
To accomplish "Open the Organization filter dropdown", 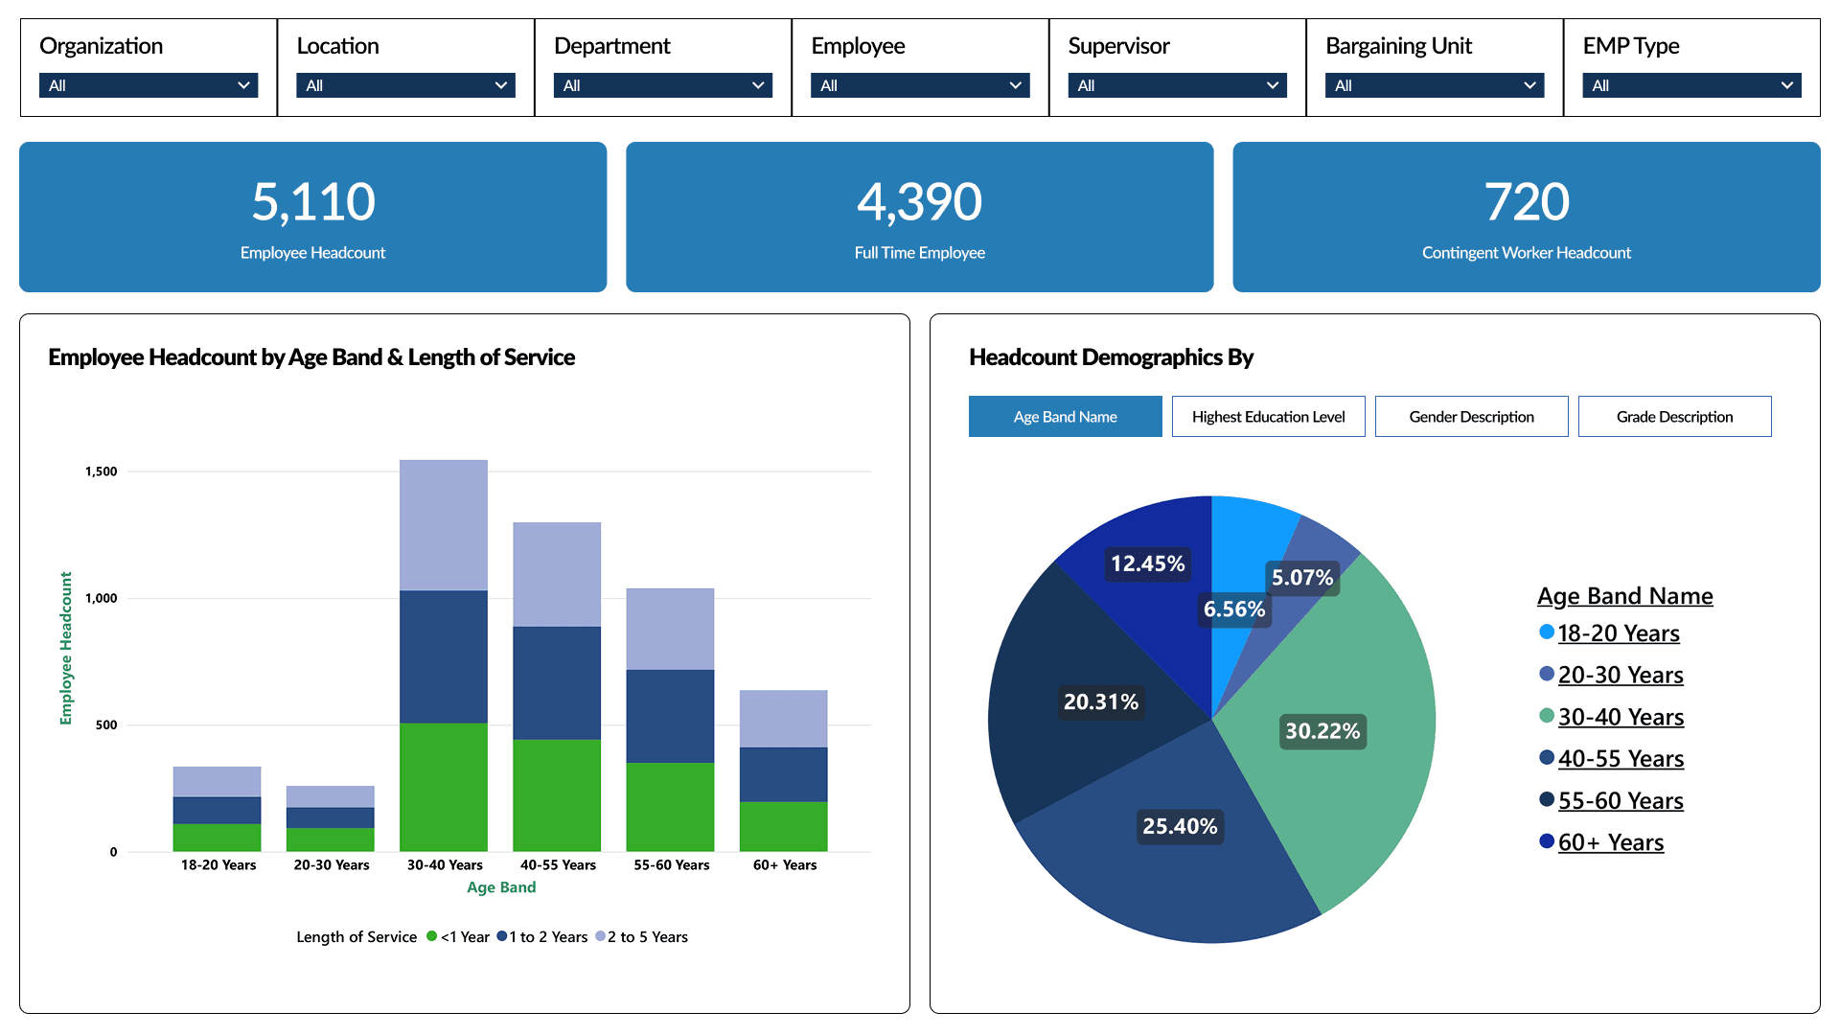I will coord(149,85).
